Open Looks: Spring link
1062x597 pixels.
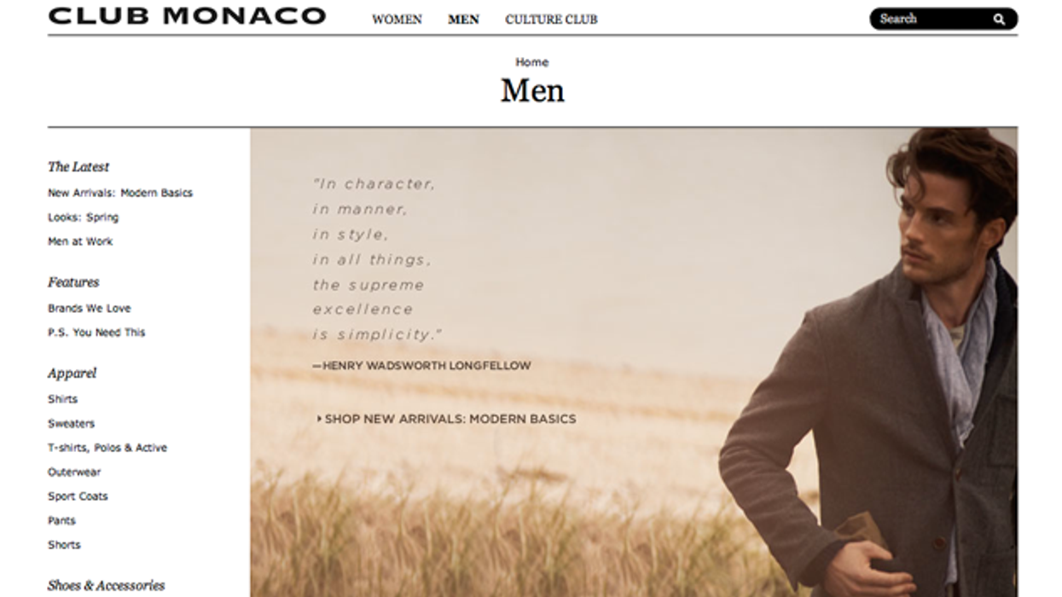[x=83, y=217]
